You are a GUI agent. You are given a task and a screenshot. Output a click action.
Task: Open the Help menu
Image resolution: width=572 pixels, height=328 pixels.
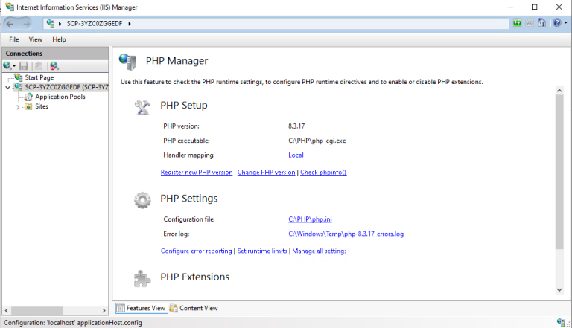[x=59, y=39]
